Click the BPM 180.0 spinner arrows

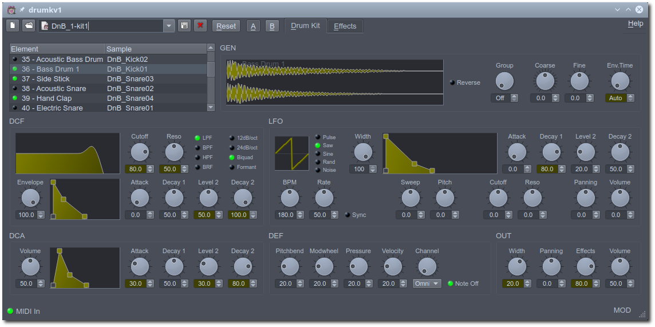pyautogui.click(x=300, y=215)
